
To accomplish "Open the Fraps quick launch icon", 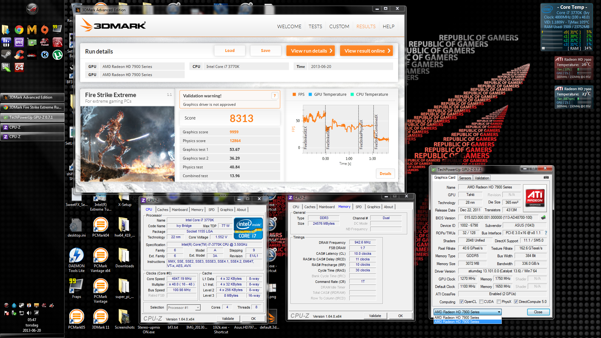I will 57,29.
